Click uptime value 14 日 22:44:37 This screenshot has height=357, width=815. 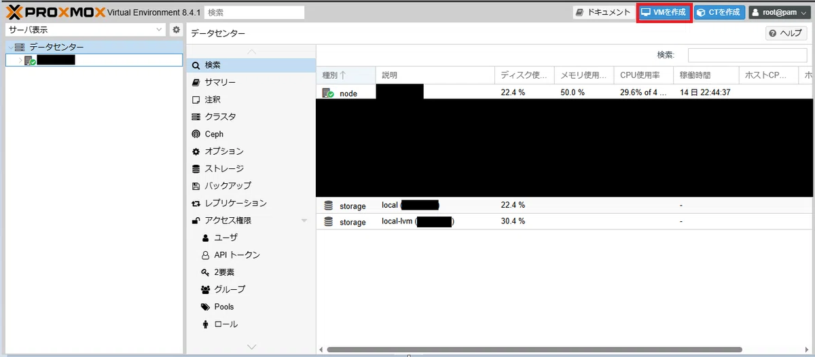point(705,93)
